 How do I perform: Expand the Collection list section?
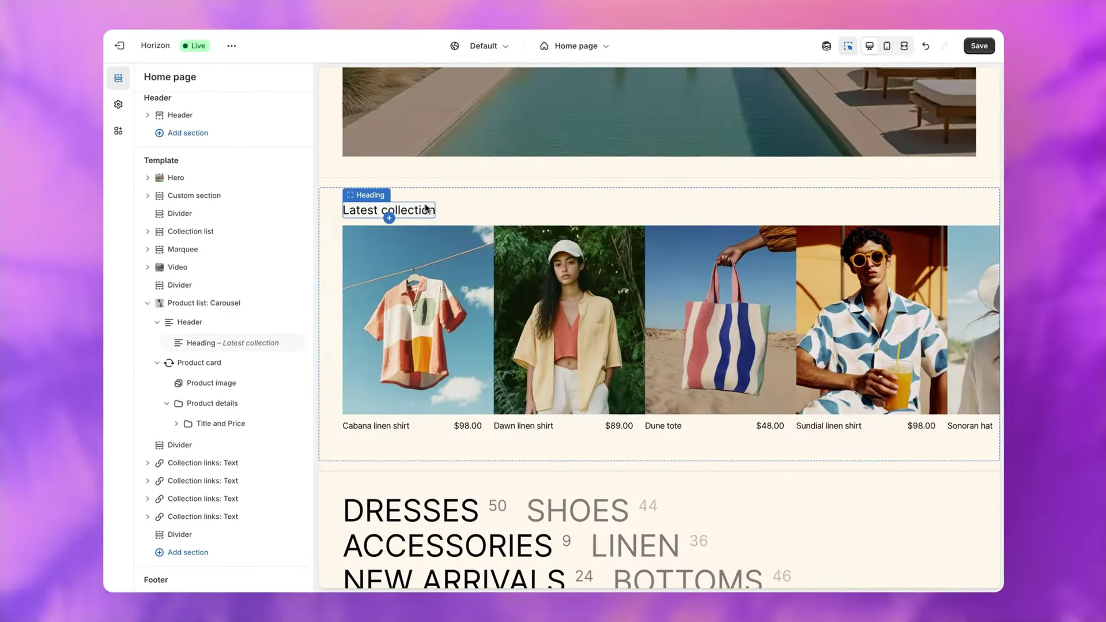click(148, 231)
